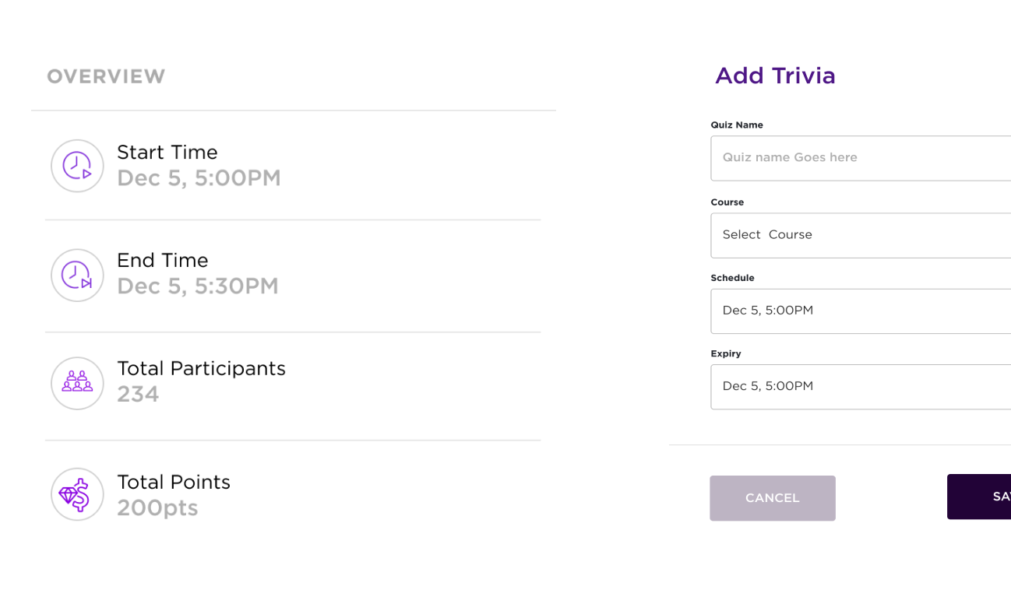Select the Start Time label
This screenshot has width=1011, height=590.
[x=167, y=153]
